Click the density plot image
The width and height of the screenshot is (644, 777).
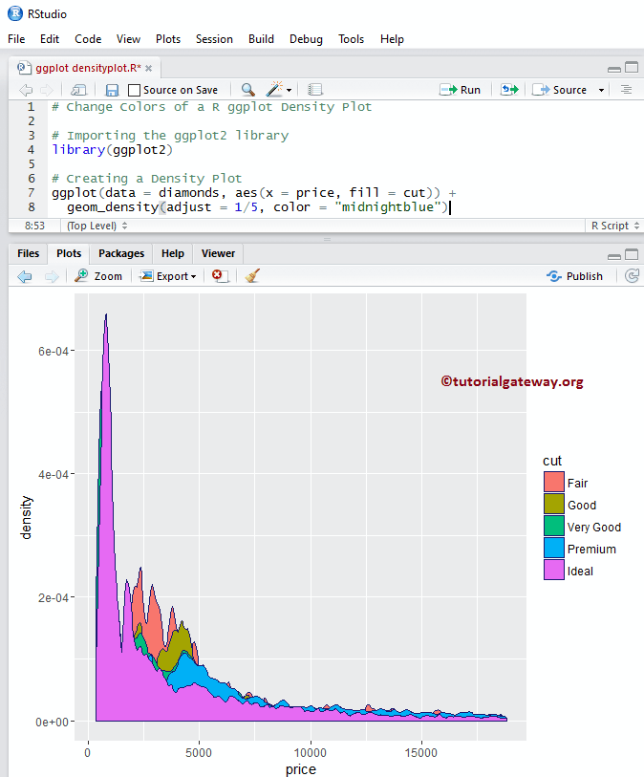click(300, 517)
